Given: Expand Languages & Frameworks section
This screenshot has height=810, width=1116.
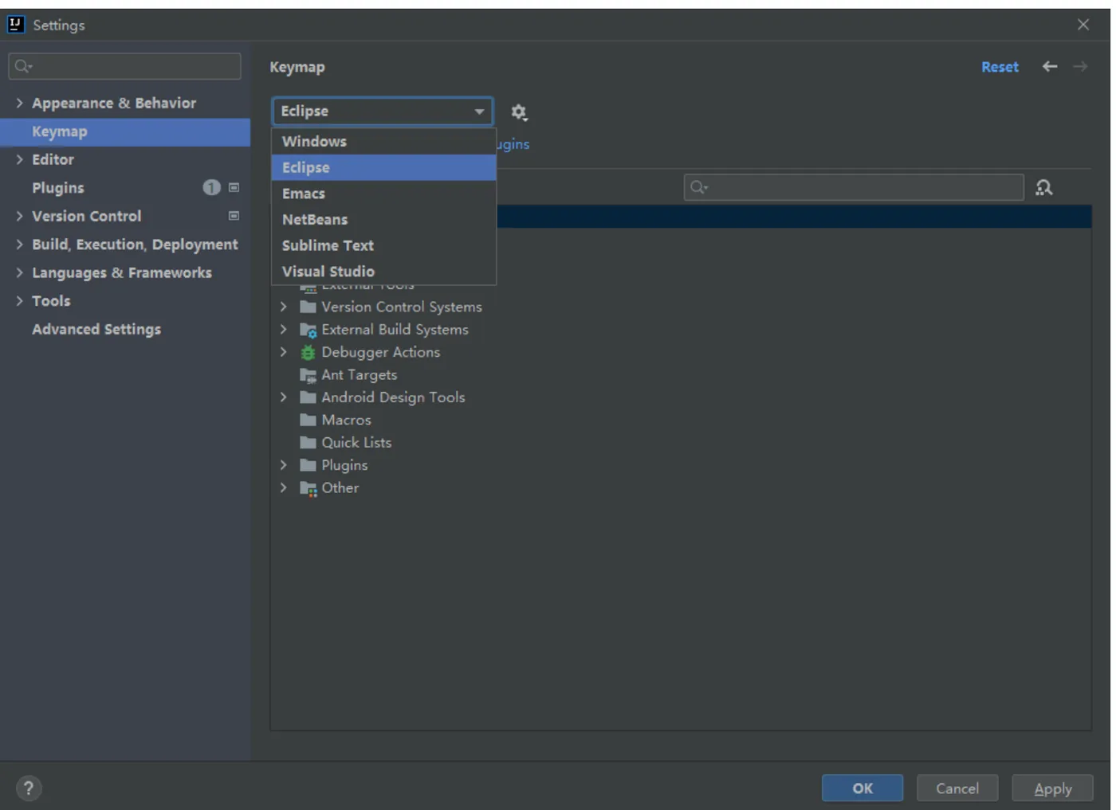Looking at the screenshot, I should click(x=19, y=272).
